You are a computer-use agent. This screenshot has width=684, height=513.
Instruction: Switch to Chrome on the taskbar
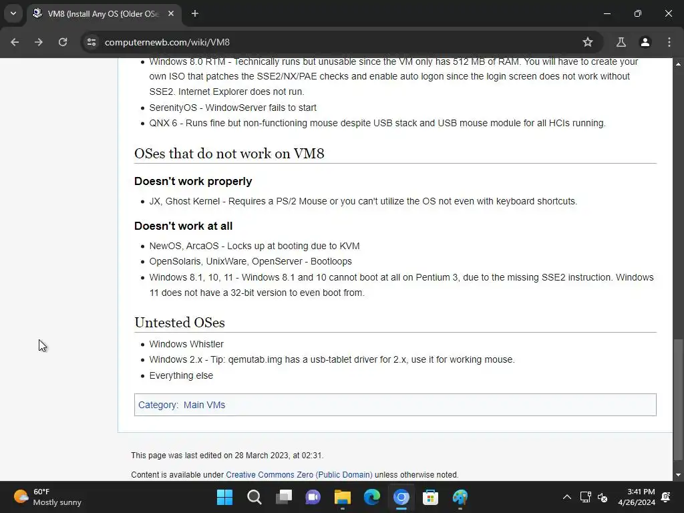tap(401, 497)
